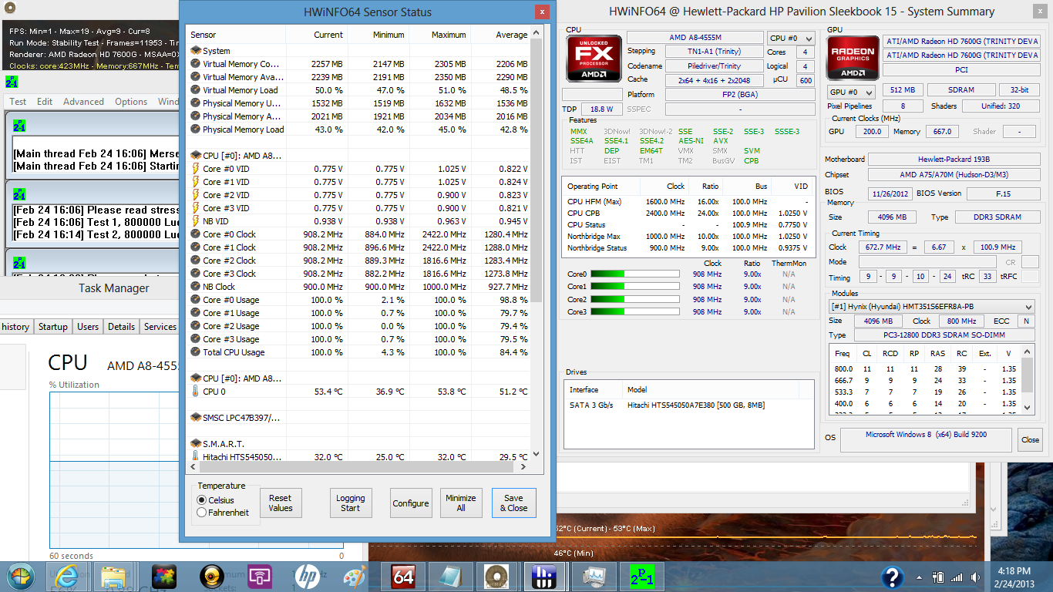Click the Minimize All button
Image resolution: width=1053 pixels, height=592 pixels.
[x=461, y=503]
